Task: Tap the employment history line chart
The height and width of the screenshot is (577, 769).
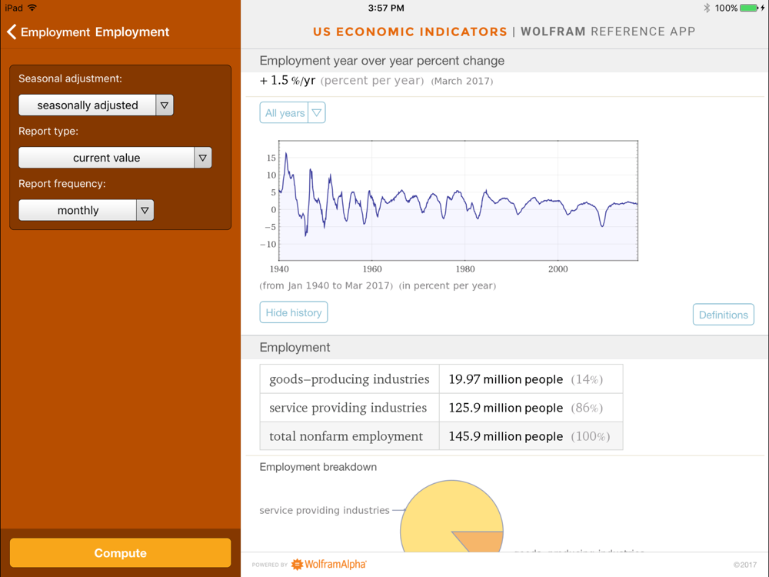Action: pyautogui.click(x=458, y=200)
